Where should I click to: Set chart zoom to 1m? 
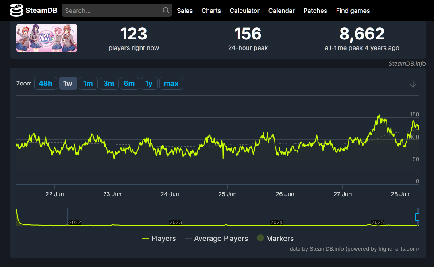pos(88,84)
